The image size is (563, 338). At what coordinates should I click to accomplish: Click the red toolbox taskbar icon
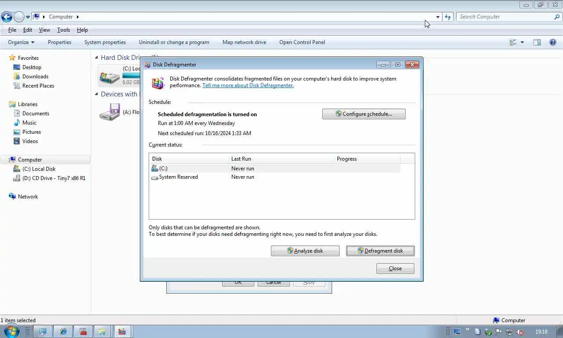[x=83, y=332]
